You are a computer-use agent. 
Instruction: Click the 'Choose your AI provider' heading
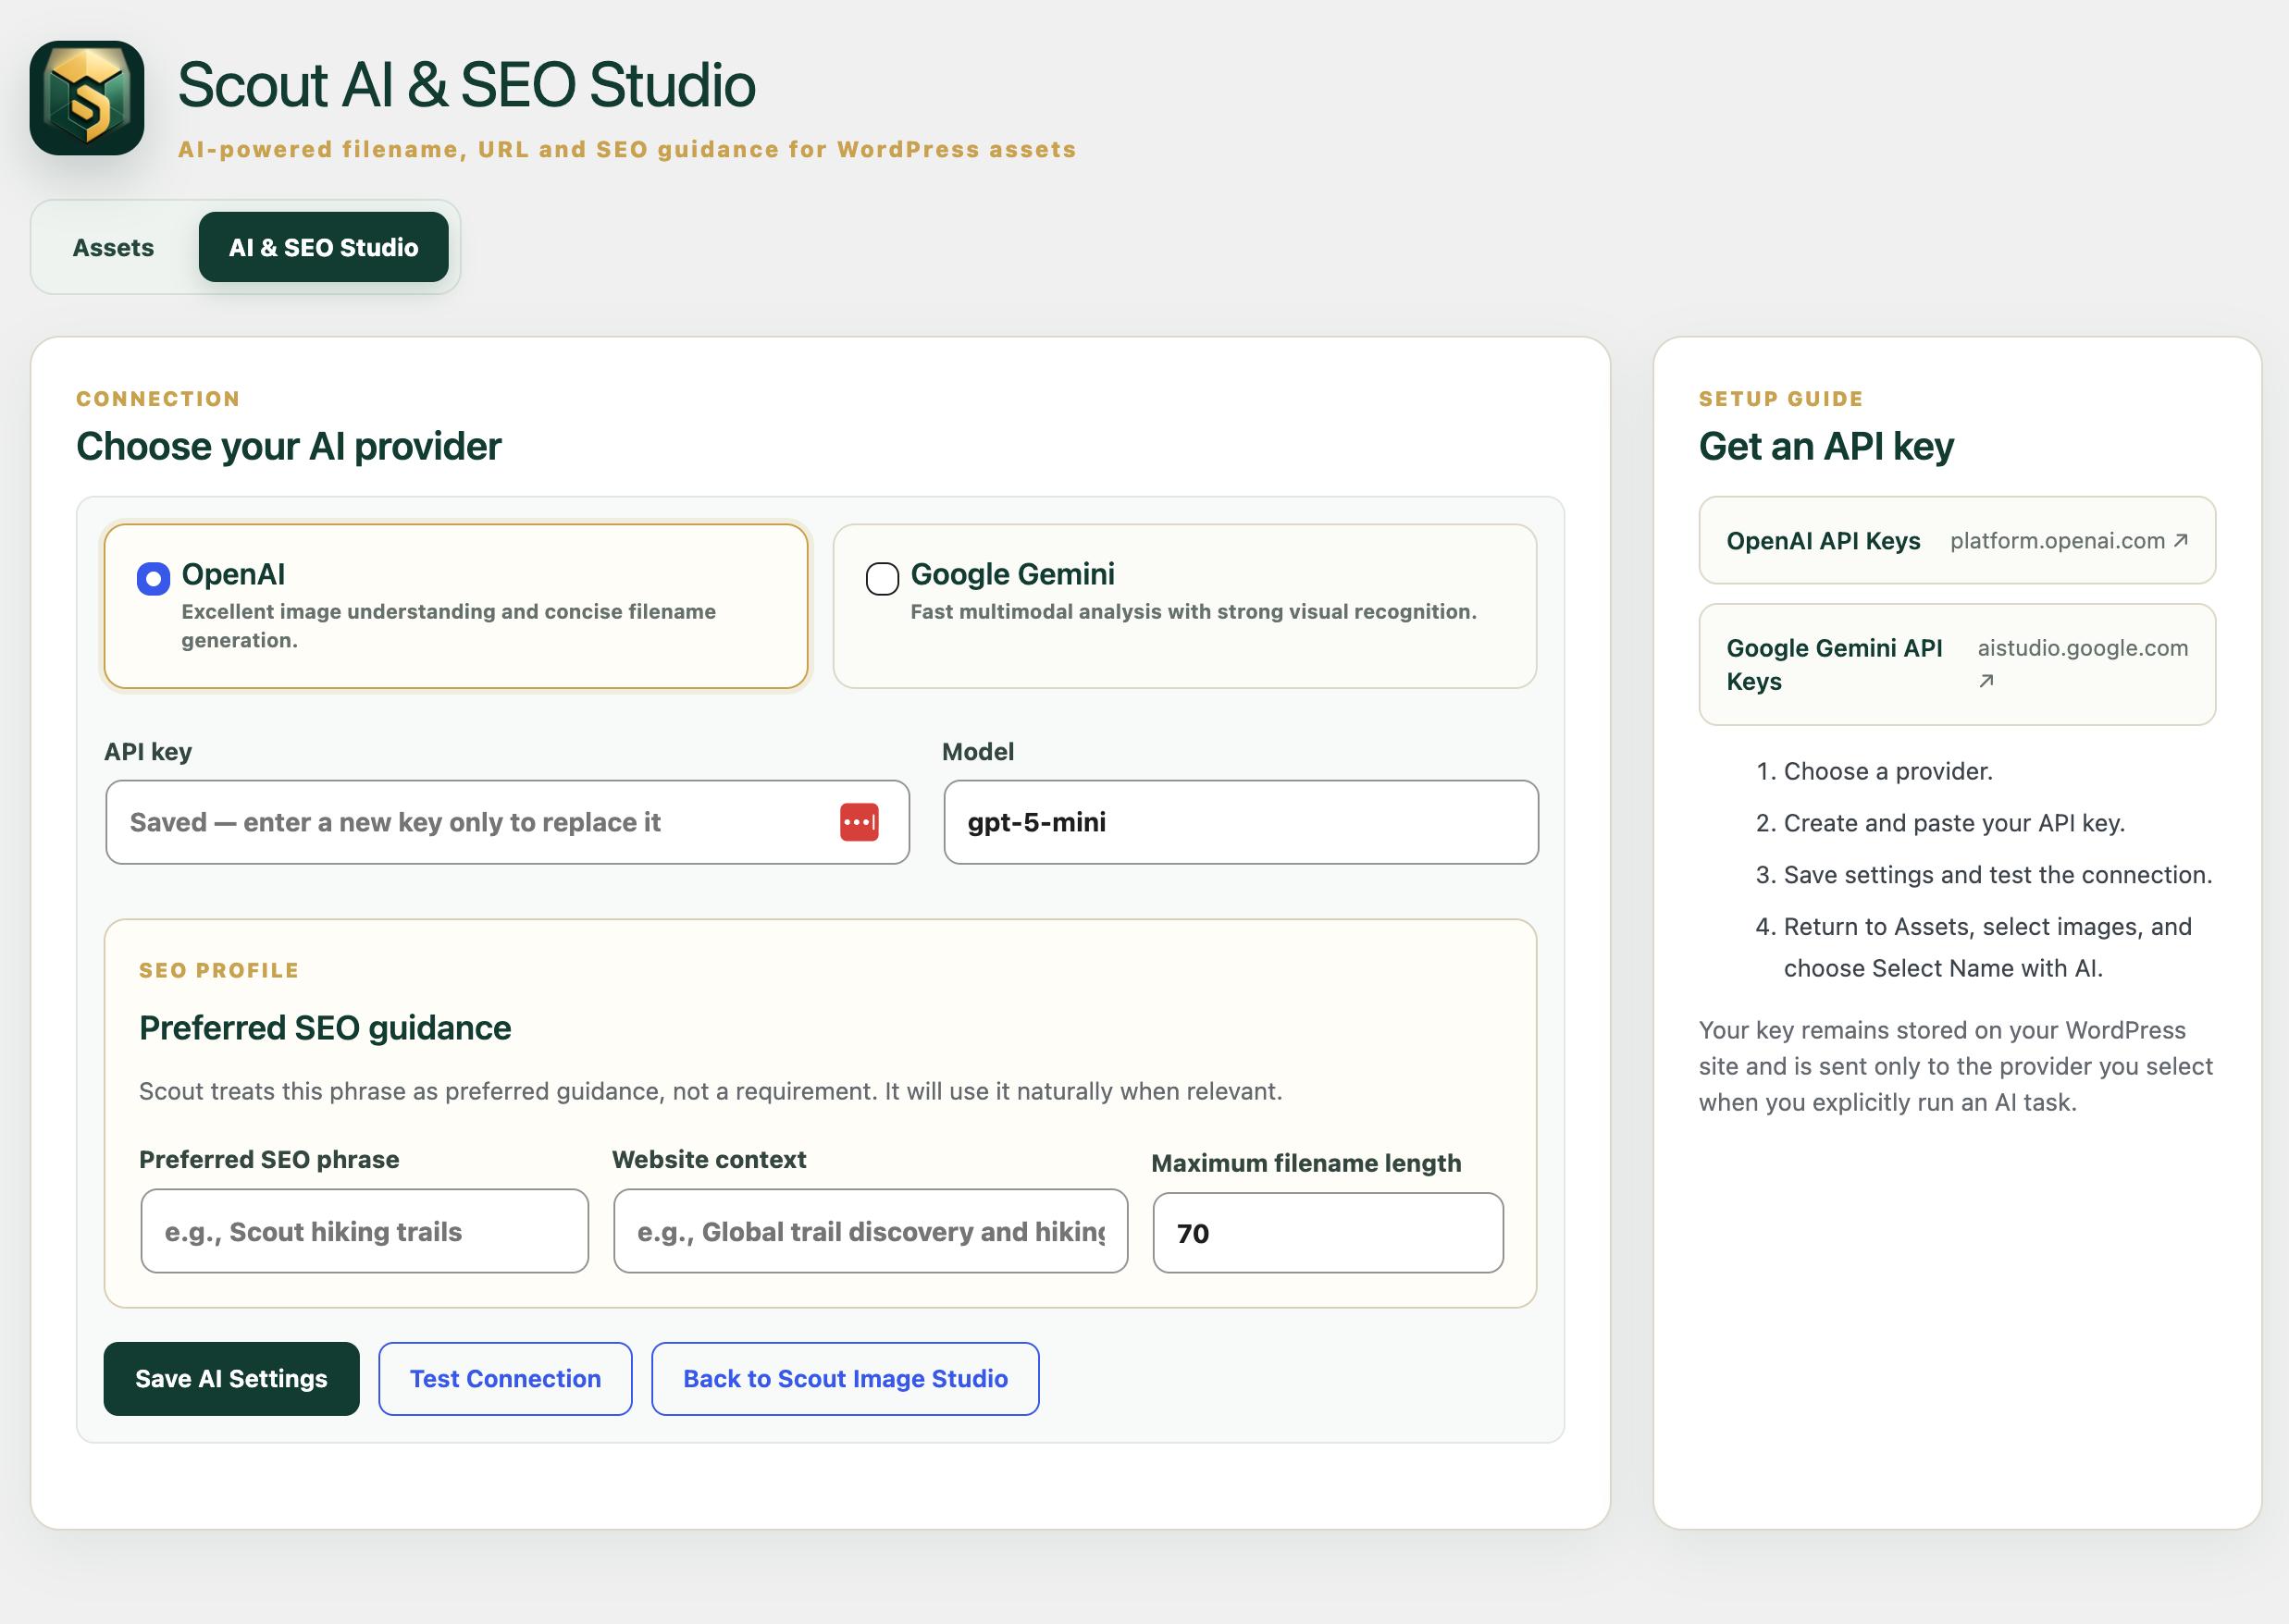tap(289, 446)
